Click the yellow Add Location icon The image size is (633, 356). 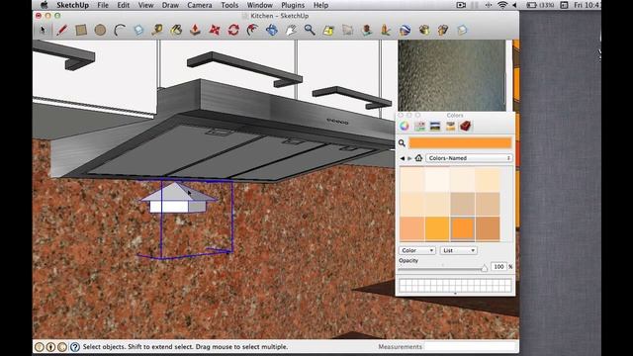[328, 30]
